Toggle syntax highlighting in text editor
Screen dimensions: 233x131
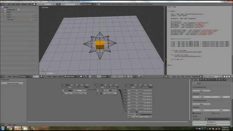click(229, 76)
